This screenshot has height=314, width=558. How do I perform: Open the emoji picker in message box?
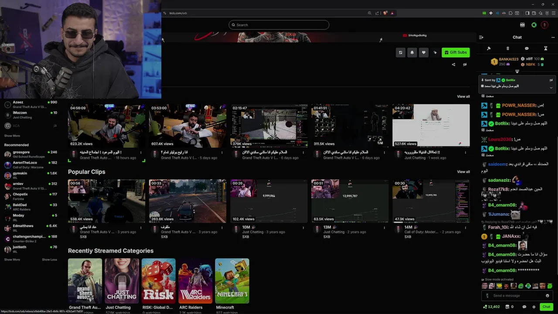[x=548, y=296]
